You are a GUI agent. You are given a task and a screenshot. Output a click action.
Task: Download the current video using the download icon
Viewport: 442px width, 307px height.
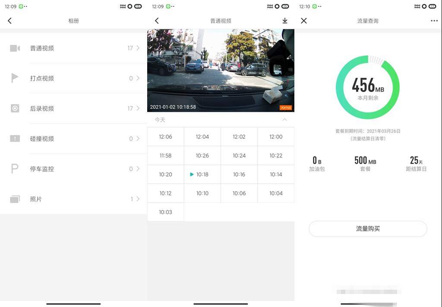tap(284, 21)
